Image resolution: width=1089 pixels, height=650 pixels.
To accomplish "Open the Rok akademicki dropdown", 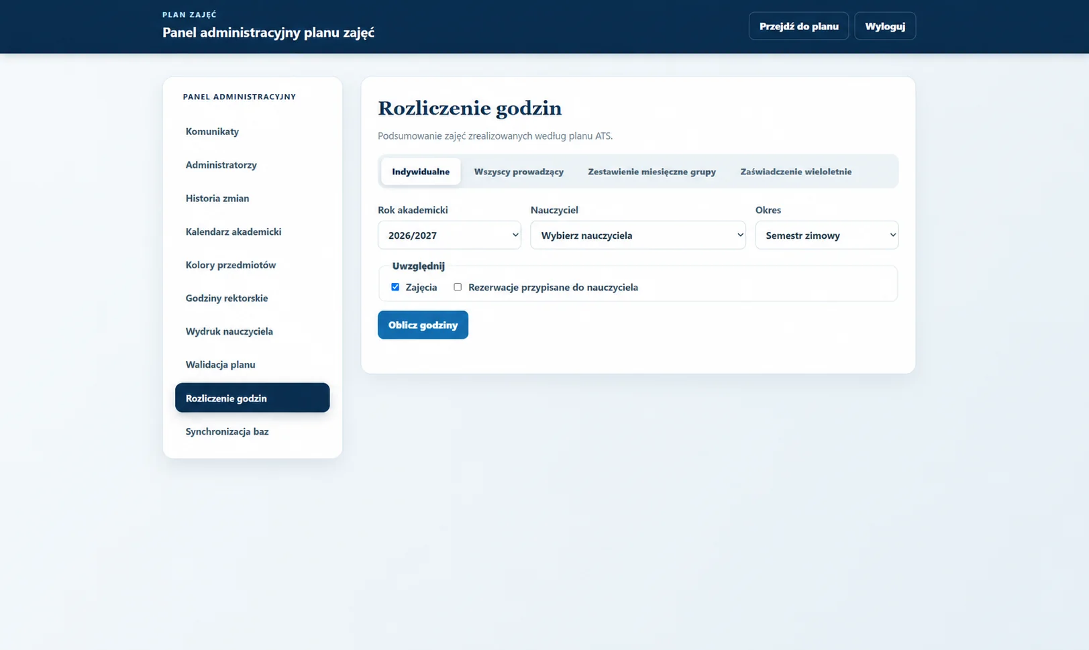I will point(450,235).
